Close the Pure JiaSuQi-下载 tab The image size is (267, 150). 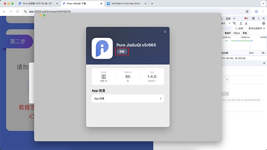(x=101, y=4)
